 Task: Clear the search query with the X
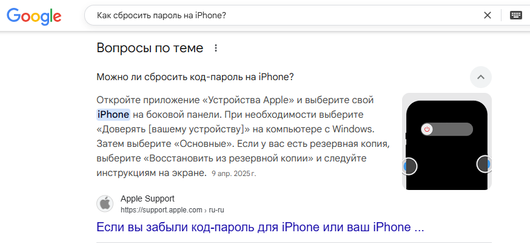click(488, 15)
